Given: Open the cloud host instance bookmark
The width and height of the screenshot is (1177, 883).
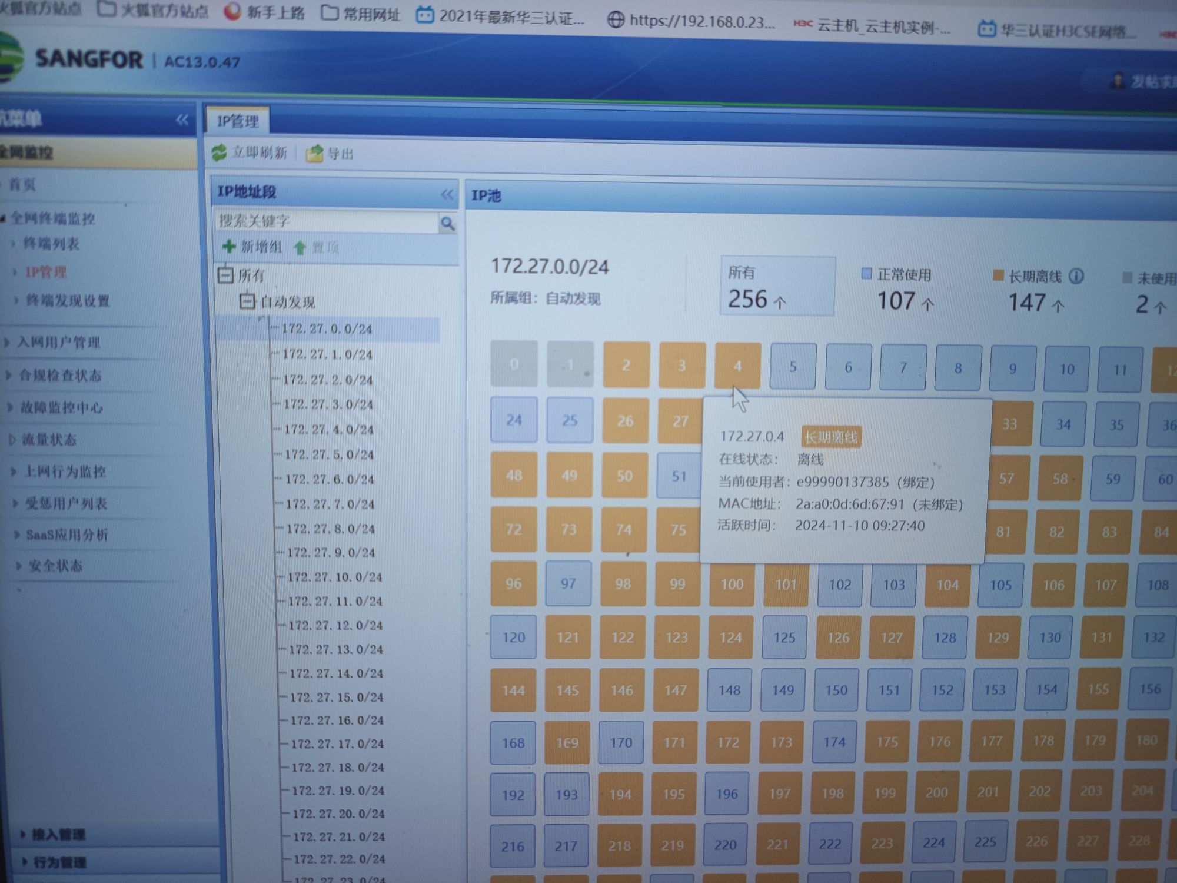Looking at the screenshot, I should (x=872, y=26).
